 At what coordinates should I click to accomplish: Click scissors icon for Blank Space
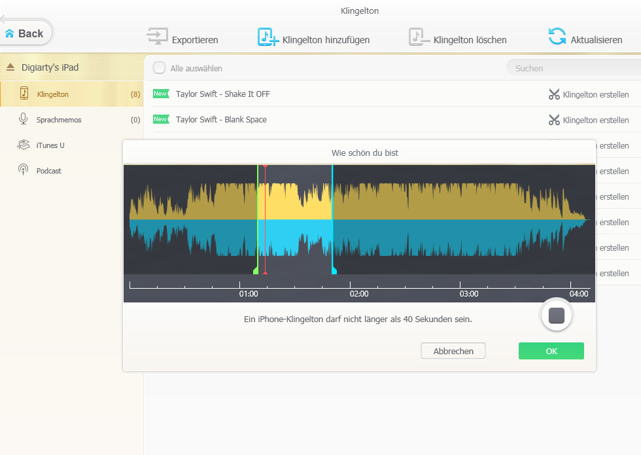click(x=554, y=120)
